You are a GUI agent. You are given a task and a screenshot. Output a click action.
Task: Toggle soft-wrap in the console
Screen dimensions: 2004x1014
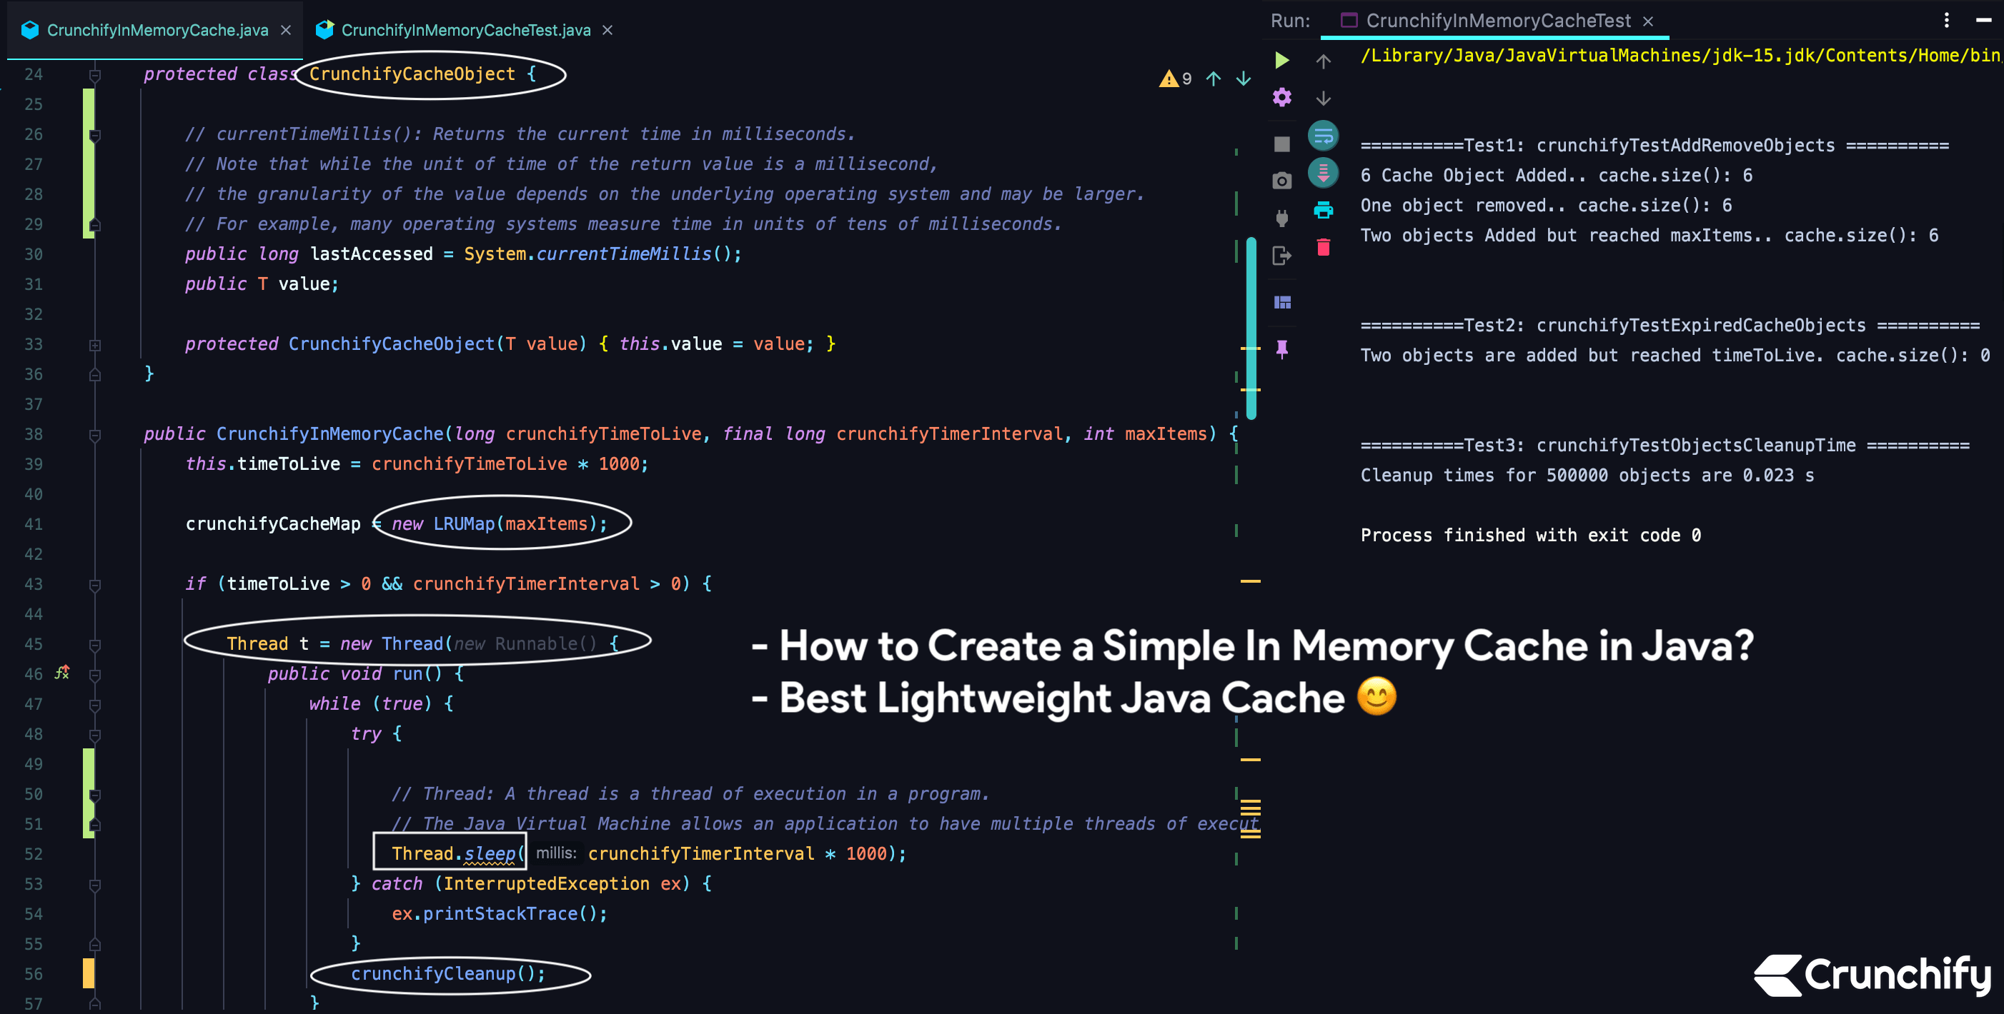point(1322,136)
